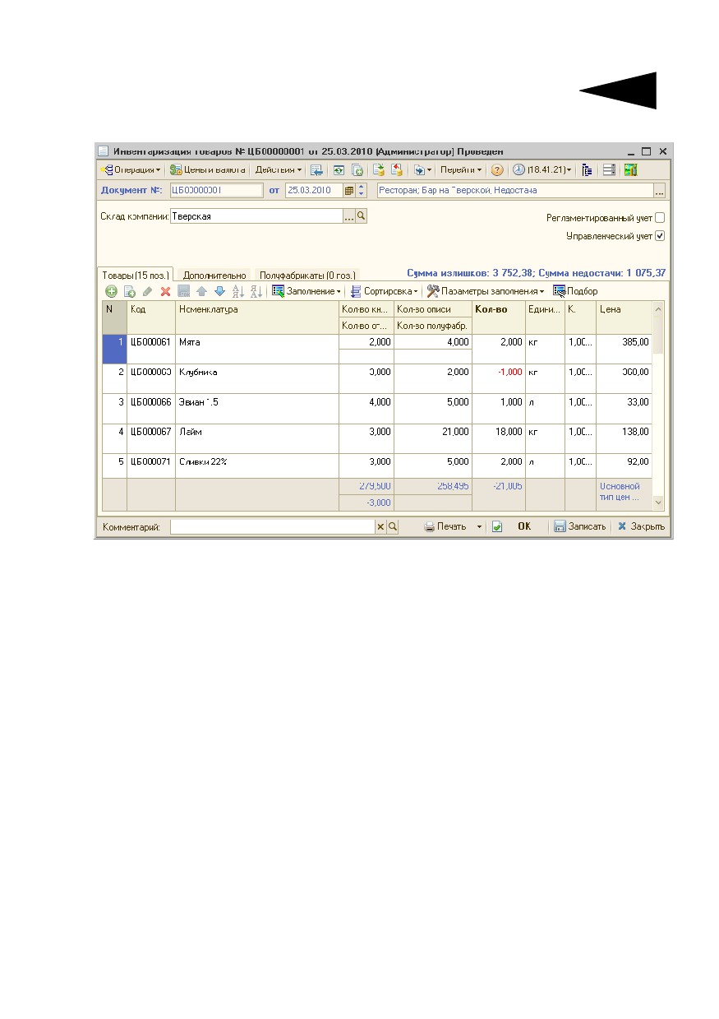This screenshot has width=719, height=1019.
Task: Open the selector for the Ресторан field
Action: point(659,190)
